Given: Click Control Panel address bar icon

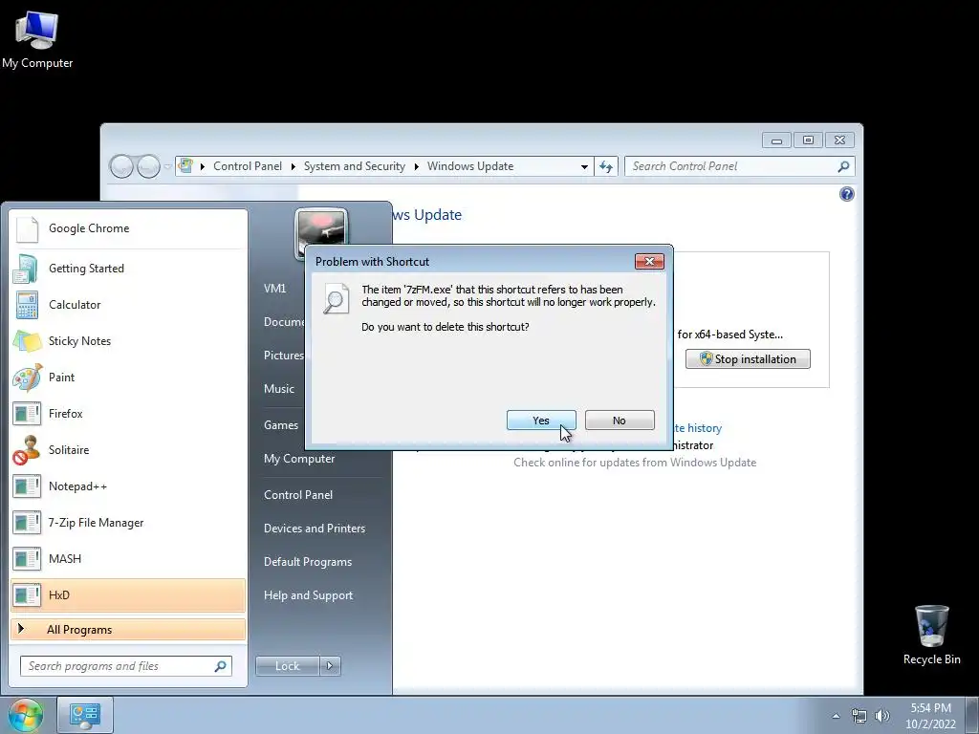Looking at the screenshot, I should [185, 165].
